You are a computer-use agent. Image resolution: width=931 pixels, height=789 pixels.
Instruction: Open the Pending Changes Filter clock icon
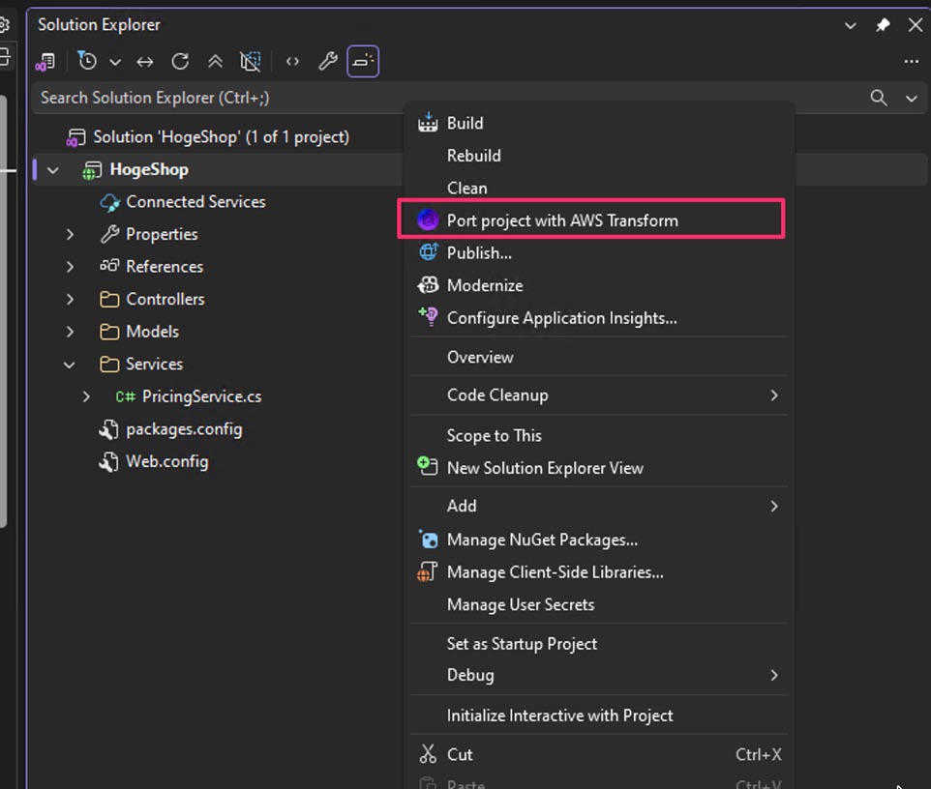(x=87, y=61)
